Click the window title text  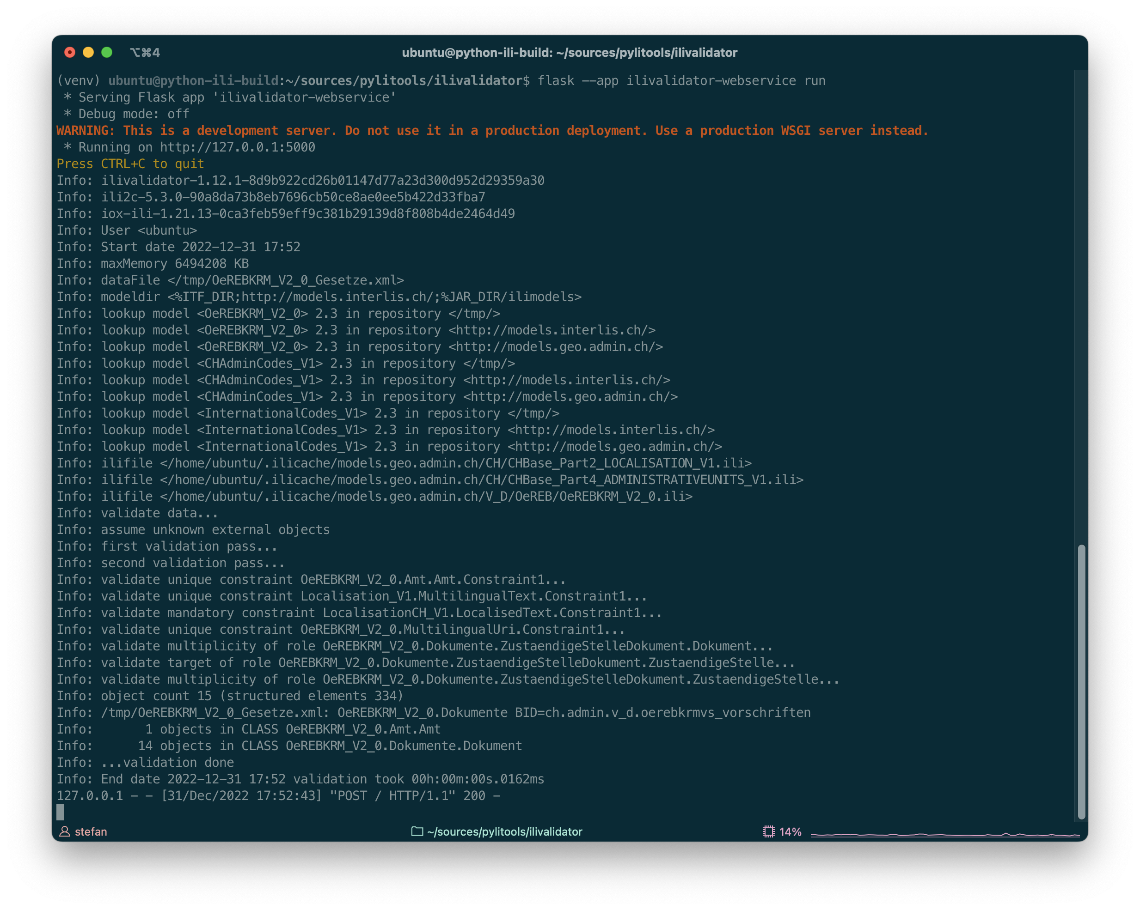(570, 52)
